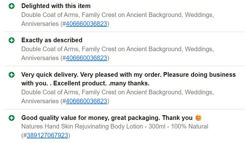Select the plus icon next to "Good quality value"
Image resolution: width=245 pixels, height=143 pixels.
(x=11, y=118)
